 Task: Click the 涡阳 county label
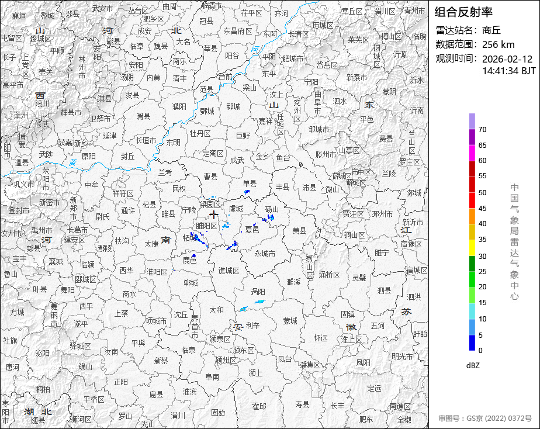(258, 292)
